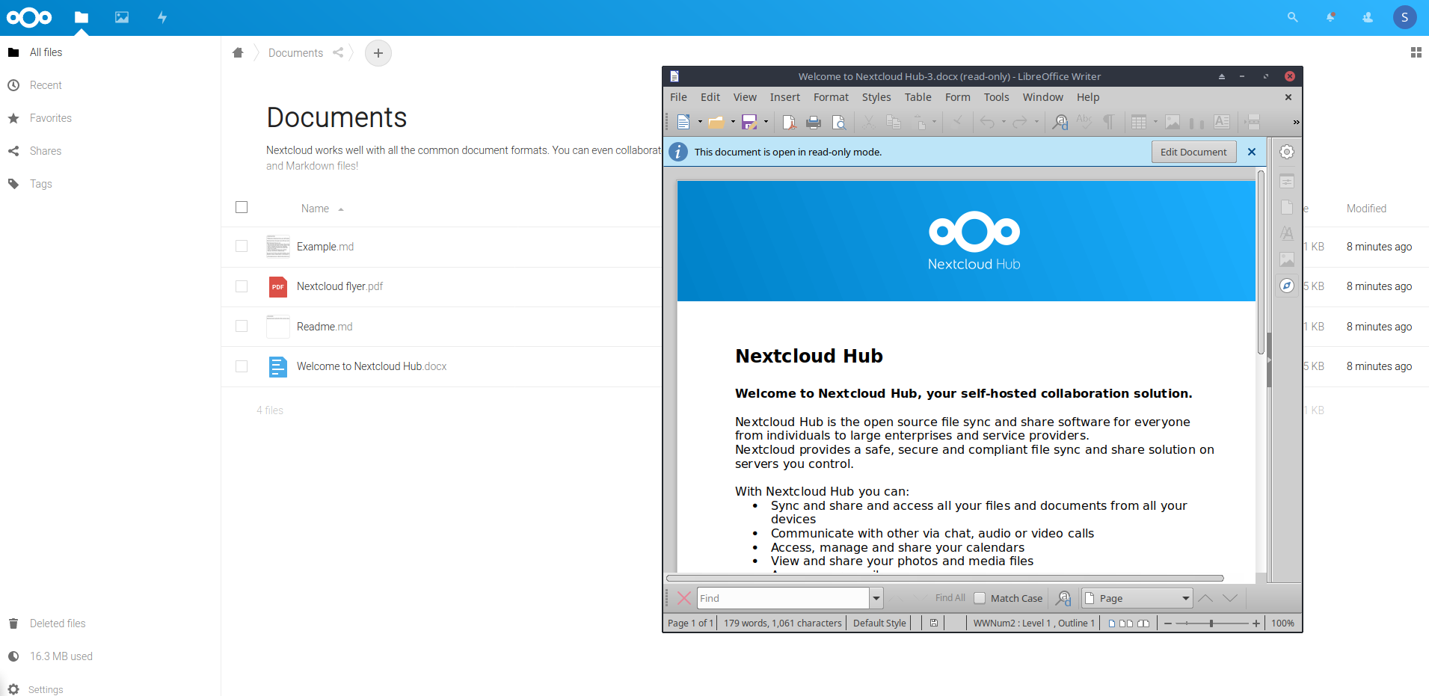Viewport: 1429px width, 696px height.
Task: Open Find & Replace in Writer toolbar
Action: (x=1060, y=122)
